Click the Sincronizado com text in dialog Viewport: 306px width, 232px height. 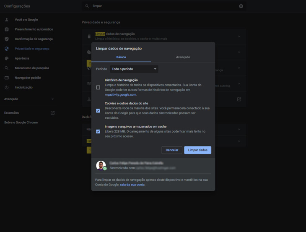[x=122, y=168]
